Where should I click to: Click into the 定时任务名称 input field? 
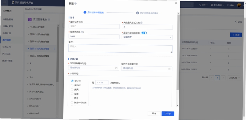pyautogui.click(x=94, y=26)
